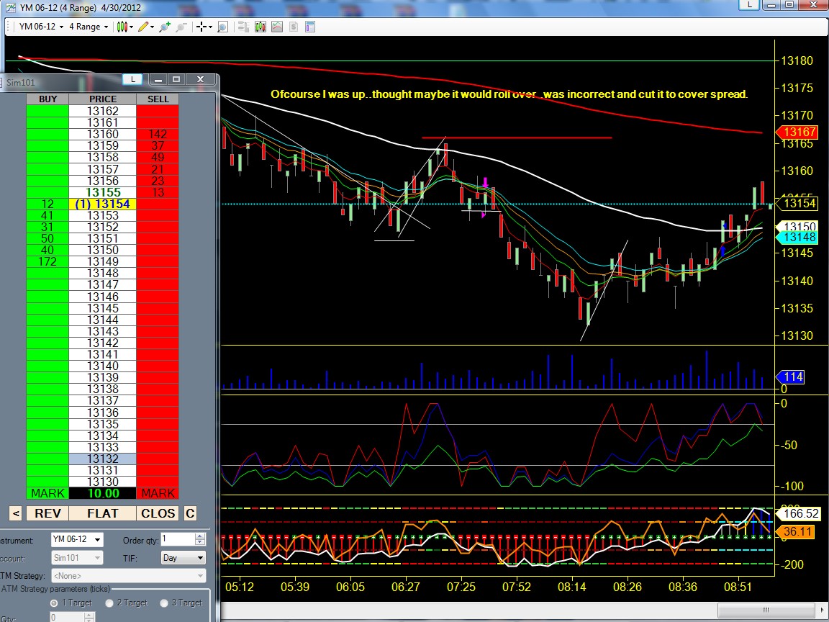Click the red MARK sell button
The image size is (829, 622).
(158, 493)
